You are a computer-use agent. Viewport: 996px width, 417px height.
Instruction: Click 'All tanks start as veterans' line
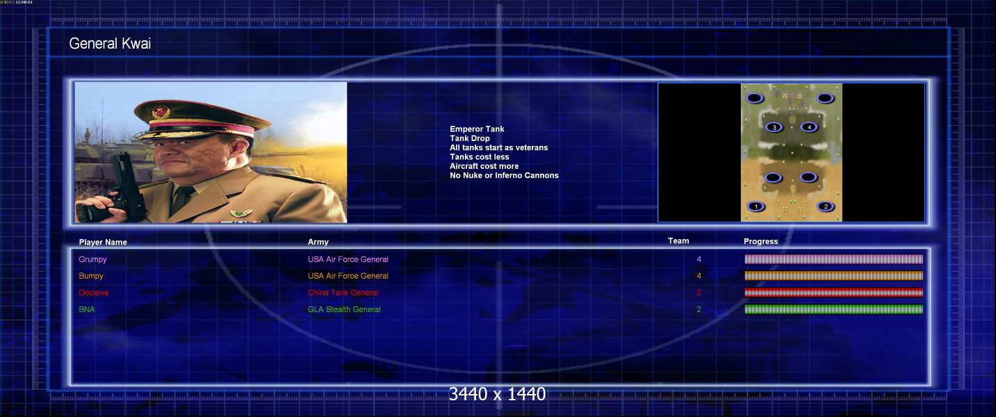pyautogui.click(x=499, y=147)
